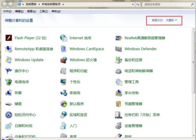Open the 查看(V) menu
The width and height of the screenshot is (196, 140).
click(32, 11)
